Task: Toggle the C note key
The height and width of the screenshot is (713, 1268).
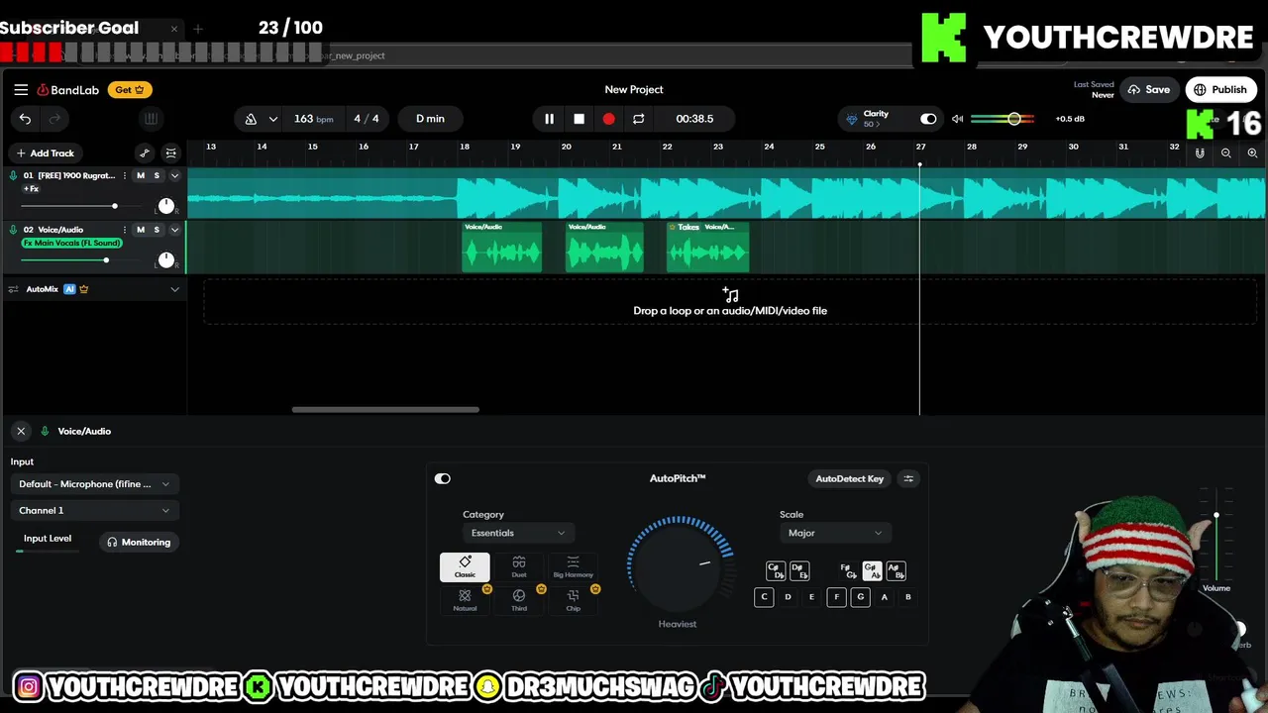Action: tap(764, 597)
